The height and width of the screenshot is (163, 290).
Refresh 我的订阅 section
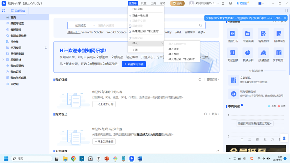coord(200,80)
